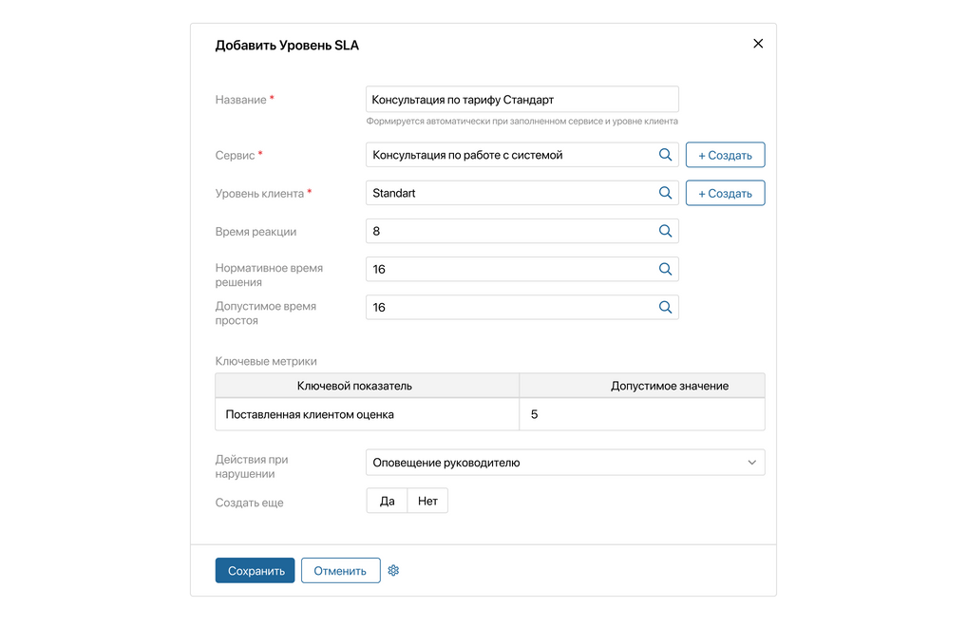The width and height of the screenshot is (967, 627).
Task: Open lookup icon for Время реакции
Action: (x=665, y=231)
